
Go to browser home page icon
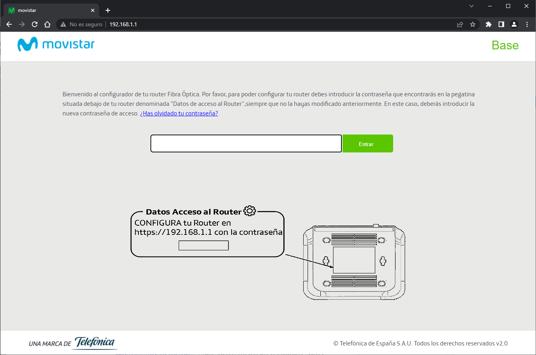coord(47,24)
